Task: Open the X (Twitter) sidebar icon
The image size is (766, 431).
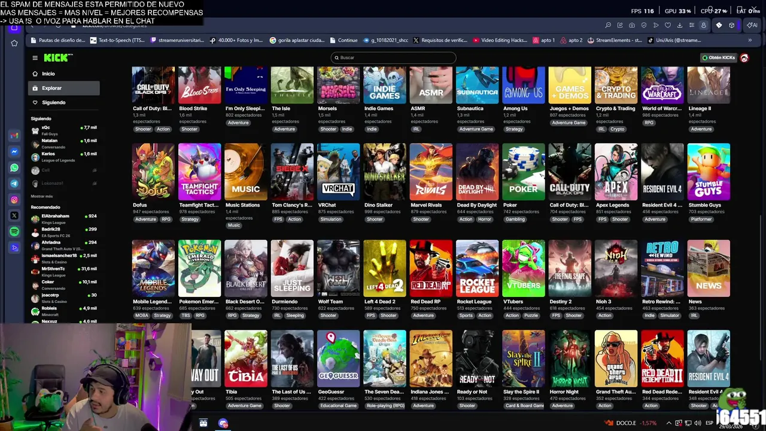Action: [14, 215]
